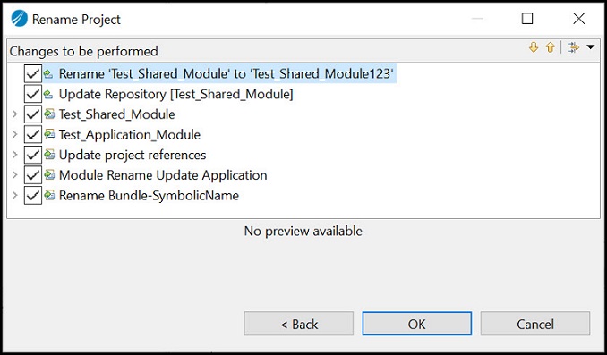Disable the Update project references checkbox
607x355 pixels.
coord(33,155)
